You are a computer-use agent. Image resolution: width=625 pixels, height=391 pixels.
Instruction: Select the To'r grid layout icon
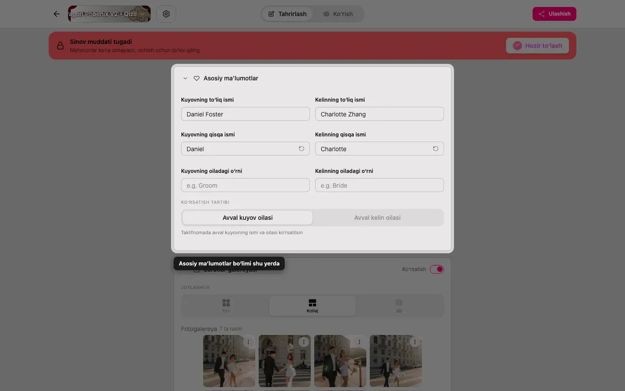pos(226,303)
